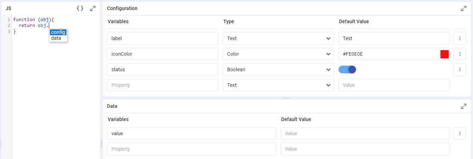
Task: Expand the JS editor panel
Action: [x=93, y=8]
